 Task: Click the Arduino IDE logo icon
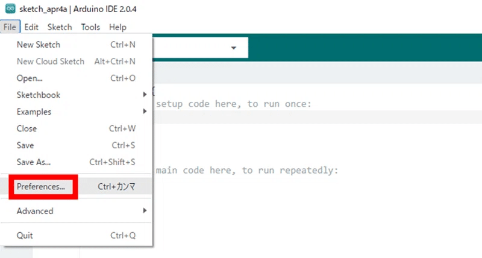coord(10,8)
